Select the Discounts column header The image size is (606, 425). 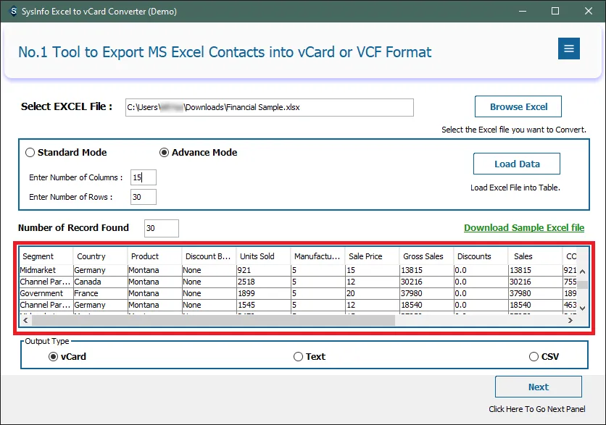coord(481,256)
